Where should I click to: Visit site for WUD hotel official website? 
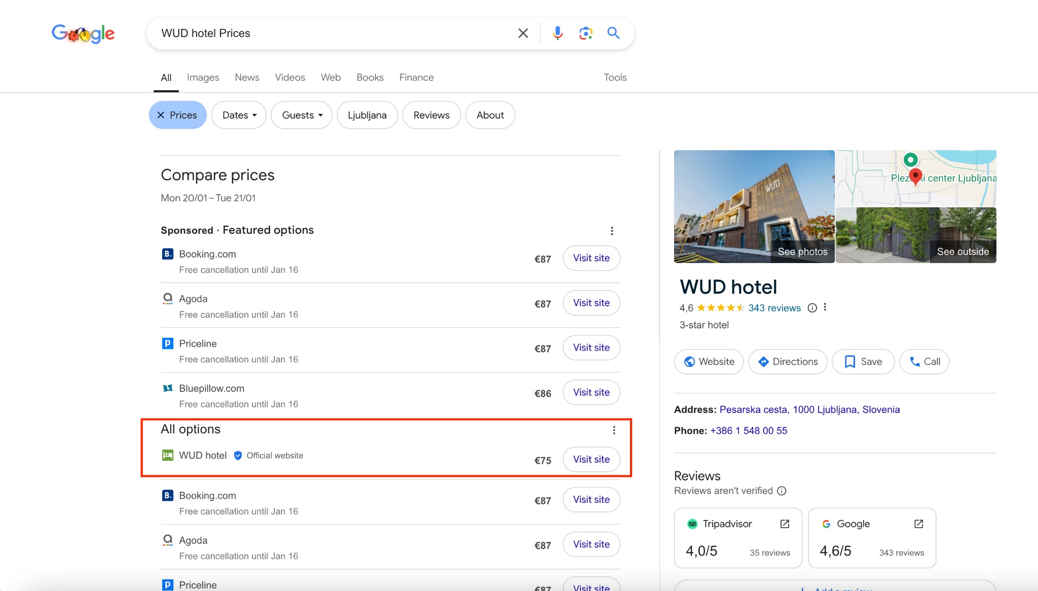(x=591, y=459)
